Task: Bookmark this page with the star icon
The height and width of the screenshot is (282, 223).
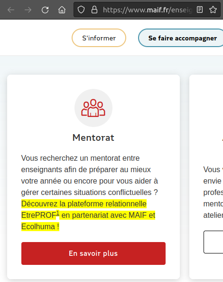Action: (213, 10)
